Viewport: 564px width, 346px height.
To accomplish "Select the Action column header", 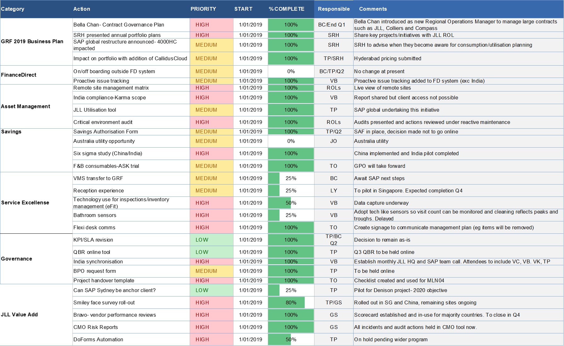I will [x=131, y=9].
